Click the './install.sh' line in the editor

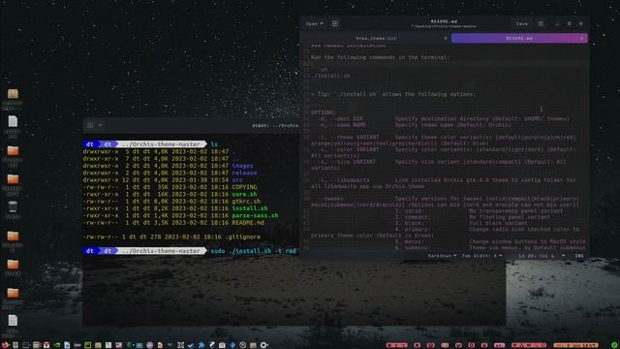pyautogui.click(x=330, y=76)
